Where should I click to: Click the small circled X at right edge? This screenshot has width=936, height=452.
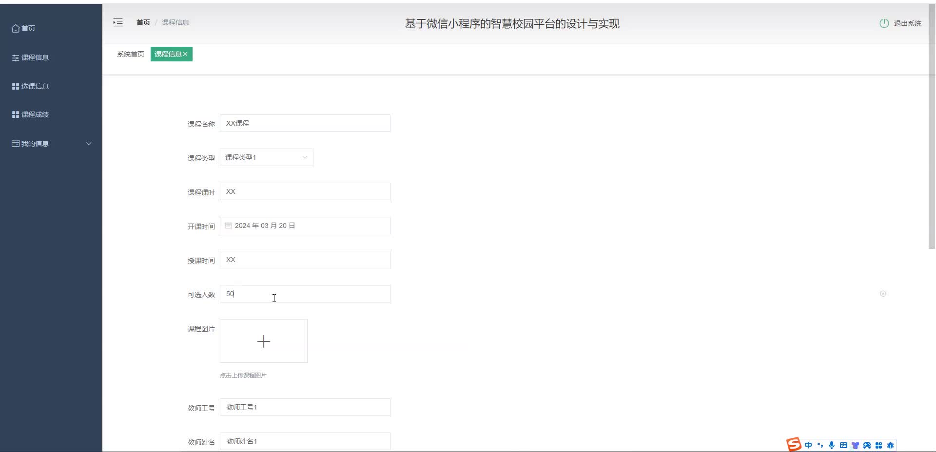(x=883, y=294)
